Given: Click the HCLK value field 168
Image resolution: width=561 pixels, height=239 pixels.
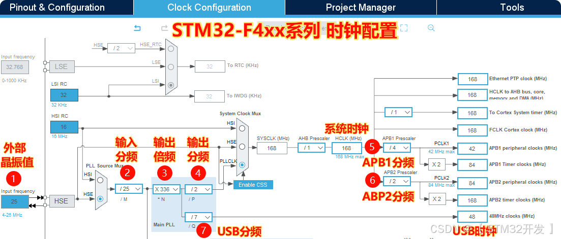Looking at the screenshot, I should click(347, 148).
